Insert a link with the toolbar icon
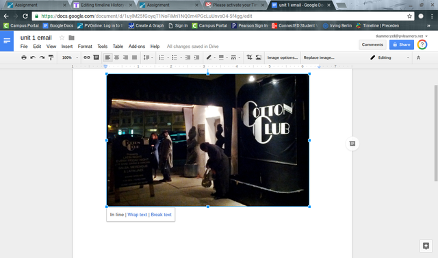438x258 pixels. [x=87, y=57]
